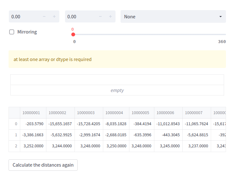The height and width of the screenshot is (184, 237).
Task: Select column header 10000007
Action: pos(197,113)
